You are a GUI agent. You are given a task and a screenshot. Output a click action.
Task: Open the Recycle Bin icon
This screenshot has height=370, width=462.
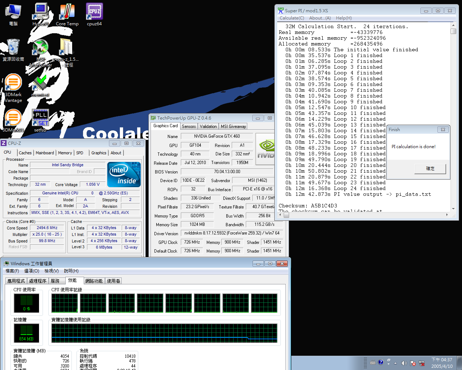tap(13, 50)
